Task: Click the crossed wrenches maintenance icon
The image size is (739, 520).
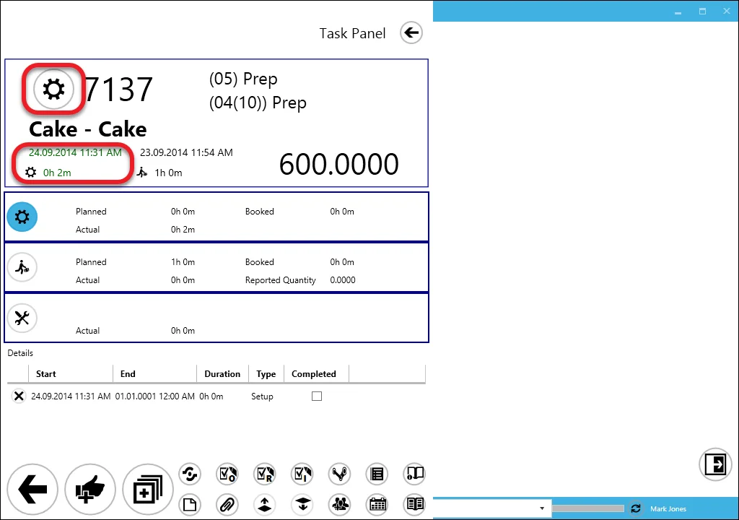Action: pyautogui.click(x=22, y=318)
